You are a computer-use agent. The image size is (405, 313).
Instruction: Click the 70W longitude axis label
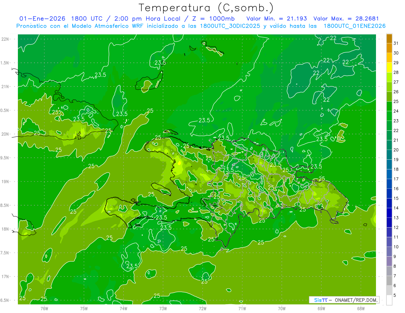282,308
